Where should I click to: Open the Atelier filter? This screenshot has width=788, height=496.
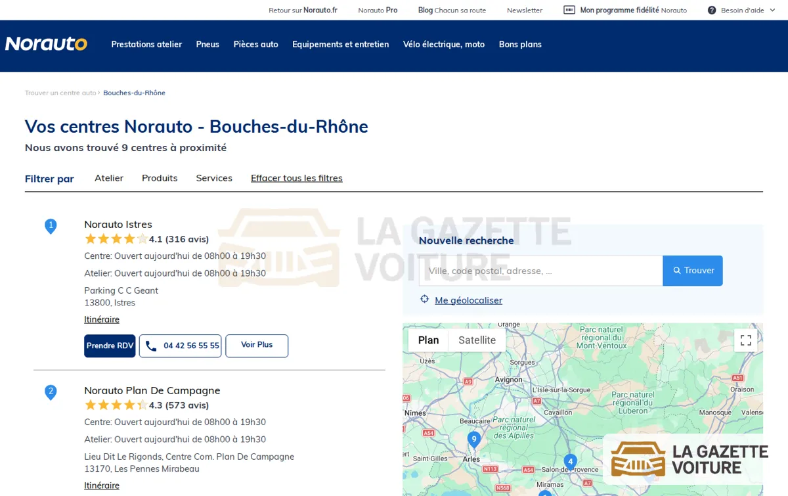[x=109, y=178]
